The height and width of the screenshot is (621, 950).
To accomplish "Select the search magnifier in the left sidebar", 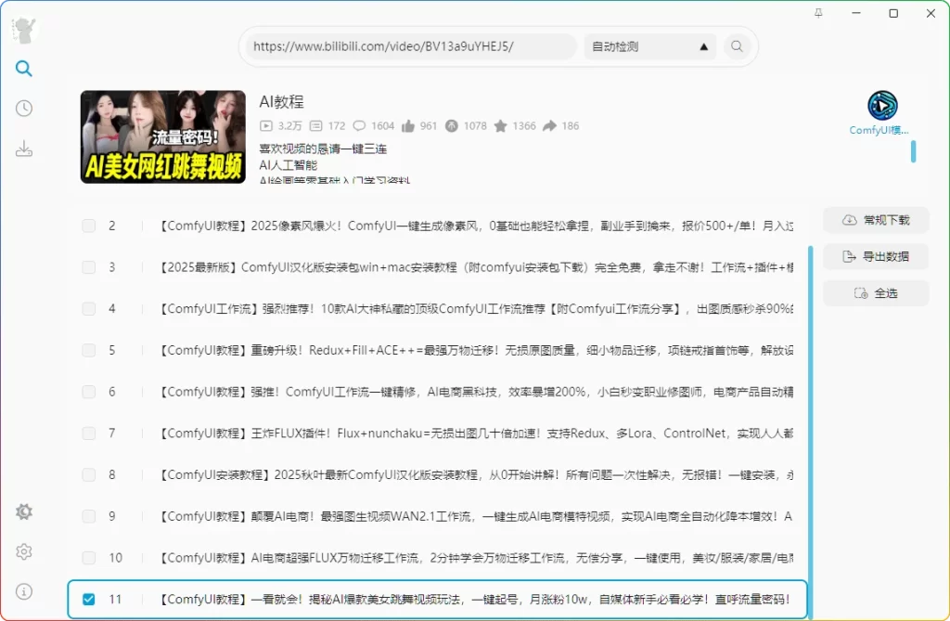I will 23,68.
